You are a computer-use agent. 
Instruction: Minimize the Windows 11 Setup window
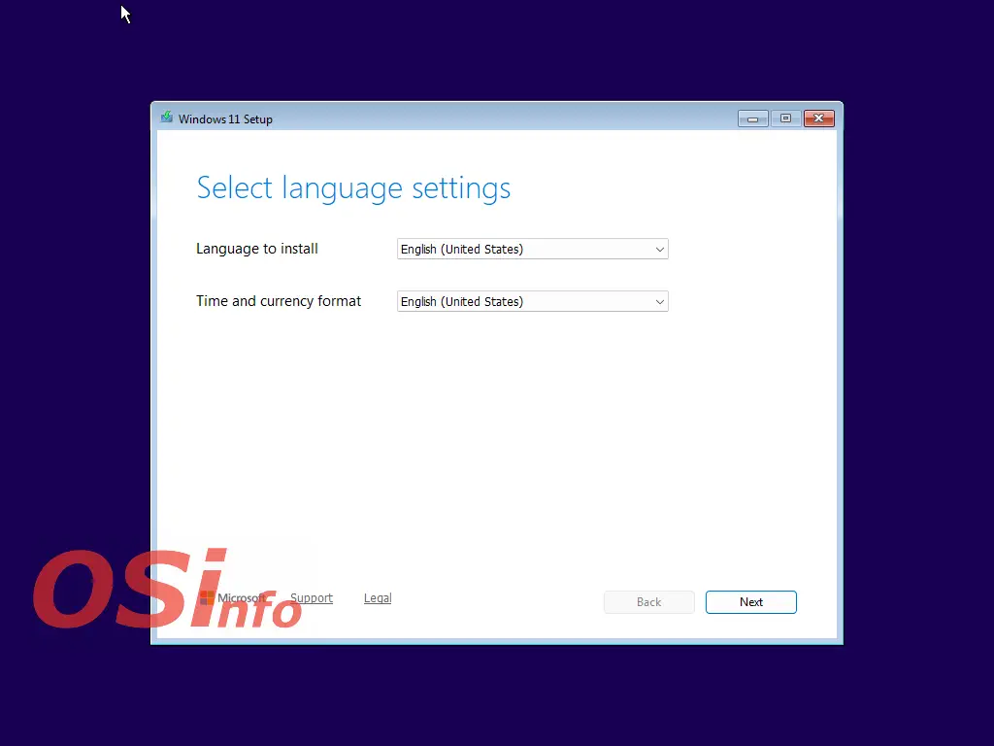pyautogui.click(x=752, y=119)
